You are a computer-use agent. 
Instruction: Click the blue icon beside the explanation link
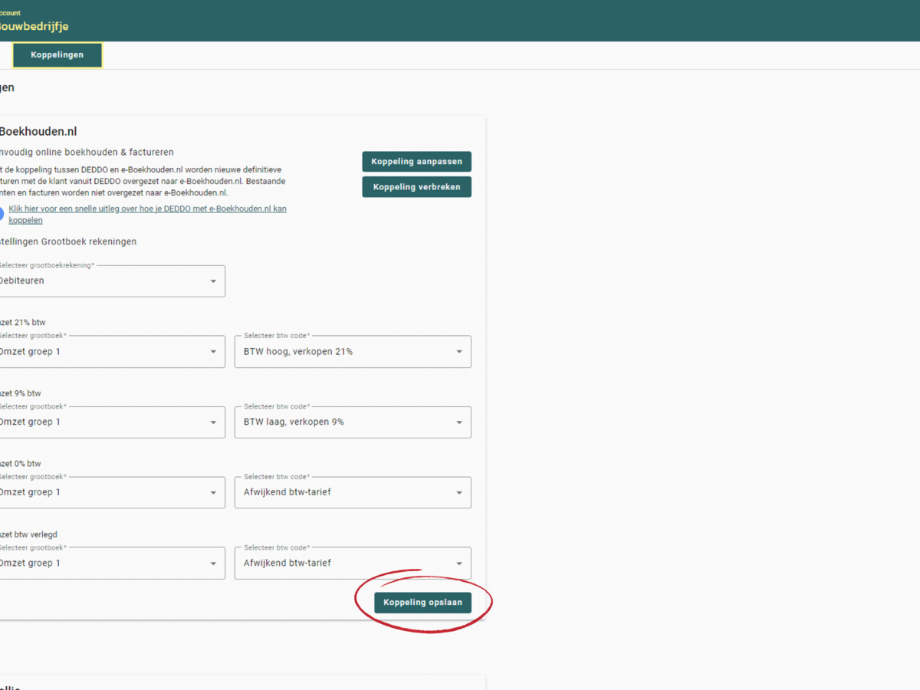2,214
